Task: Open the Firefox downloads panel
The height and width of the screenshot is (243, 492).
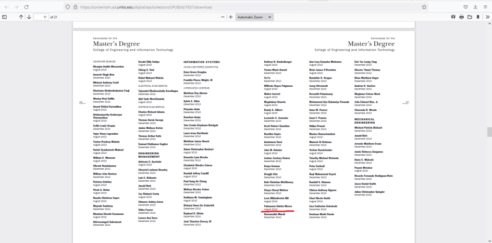Action: click(x=475, y=7)
